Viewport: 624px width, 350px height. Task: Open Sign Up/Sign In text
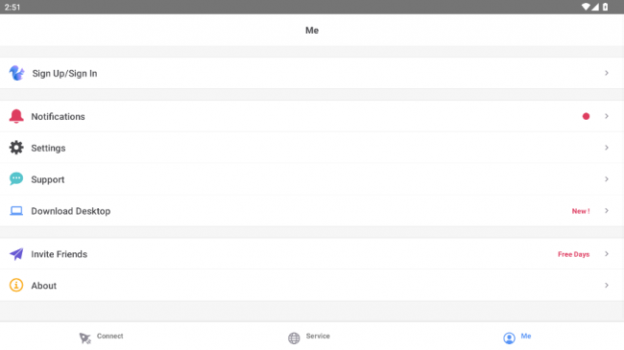tap(64, 74)
